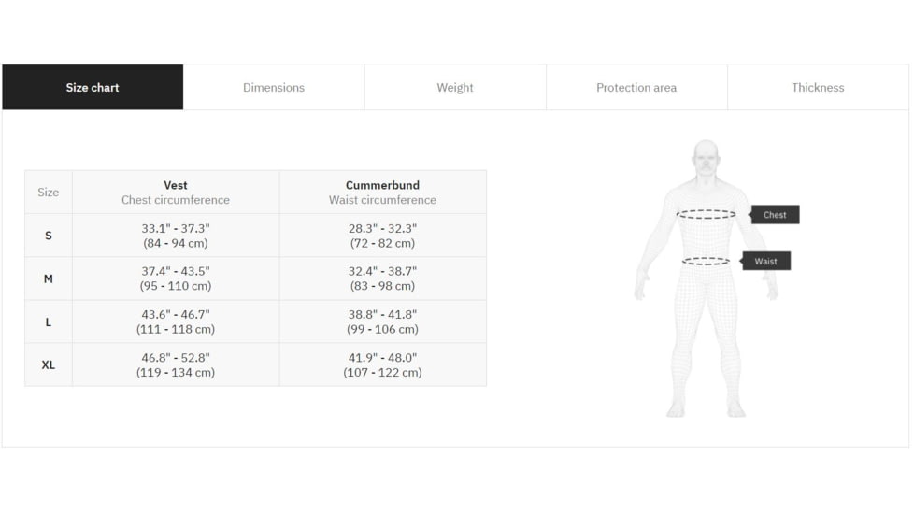Select the L size row label
Screen dimensions: 914x514
pos(49,321)
